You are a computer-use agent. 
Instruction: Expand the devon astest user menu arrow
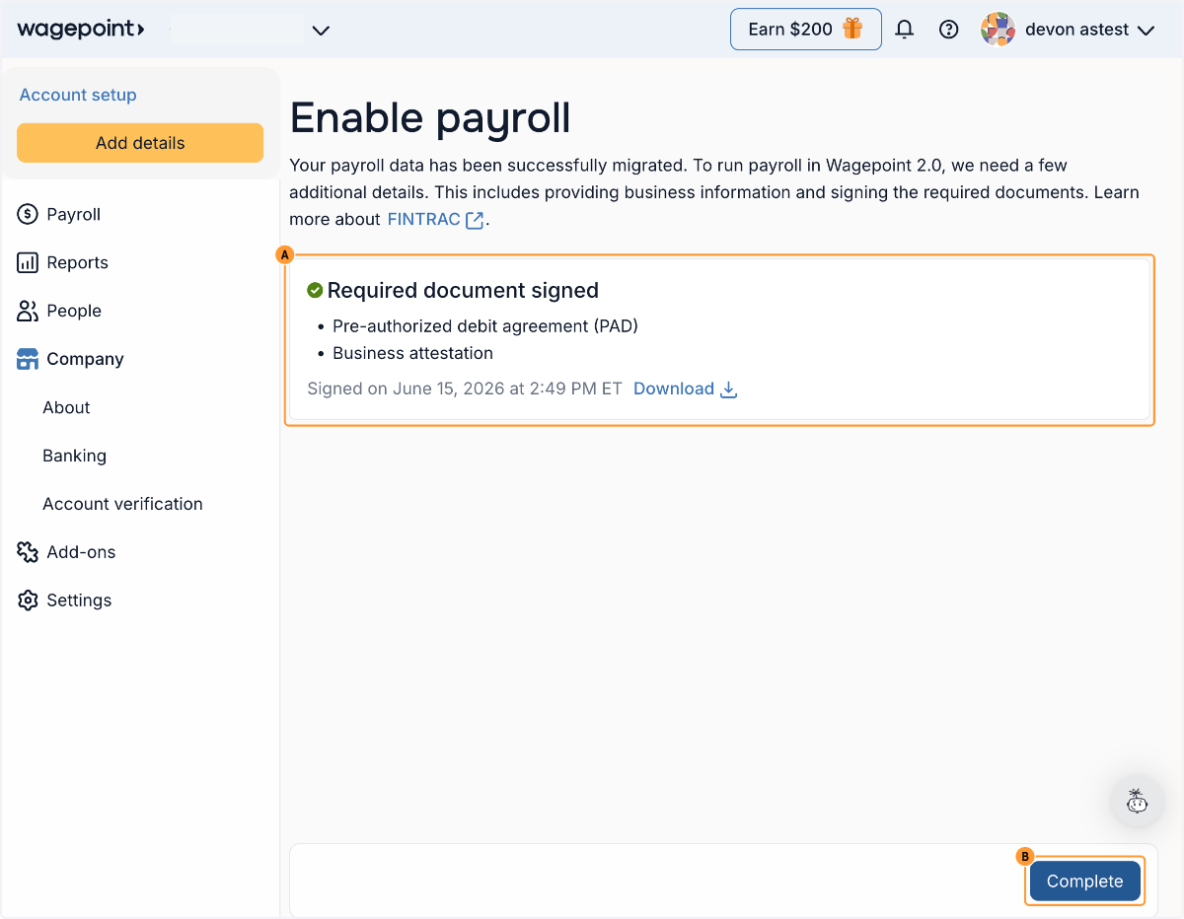point(1146,31)
